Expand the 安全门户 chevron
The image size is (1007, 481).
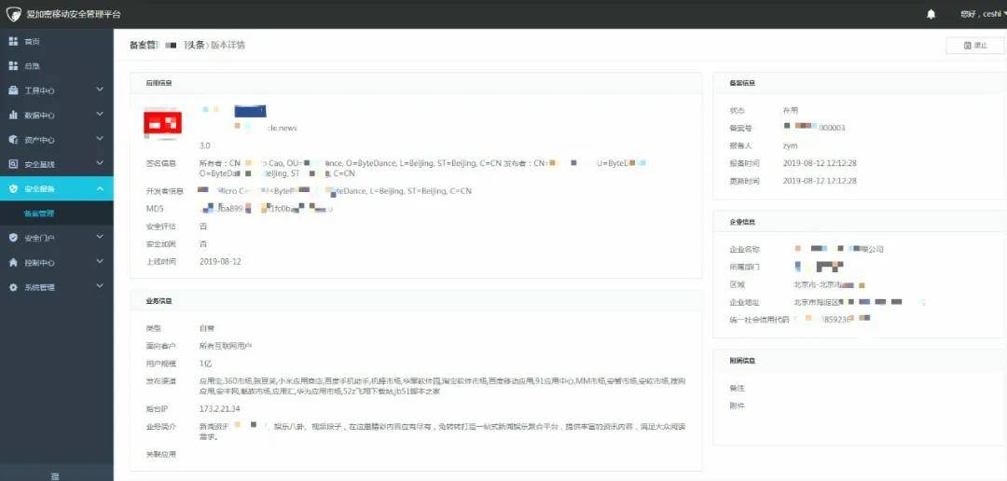100,237
